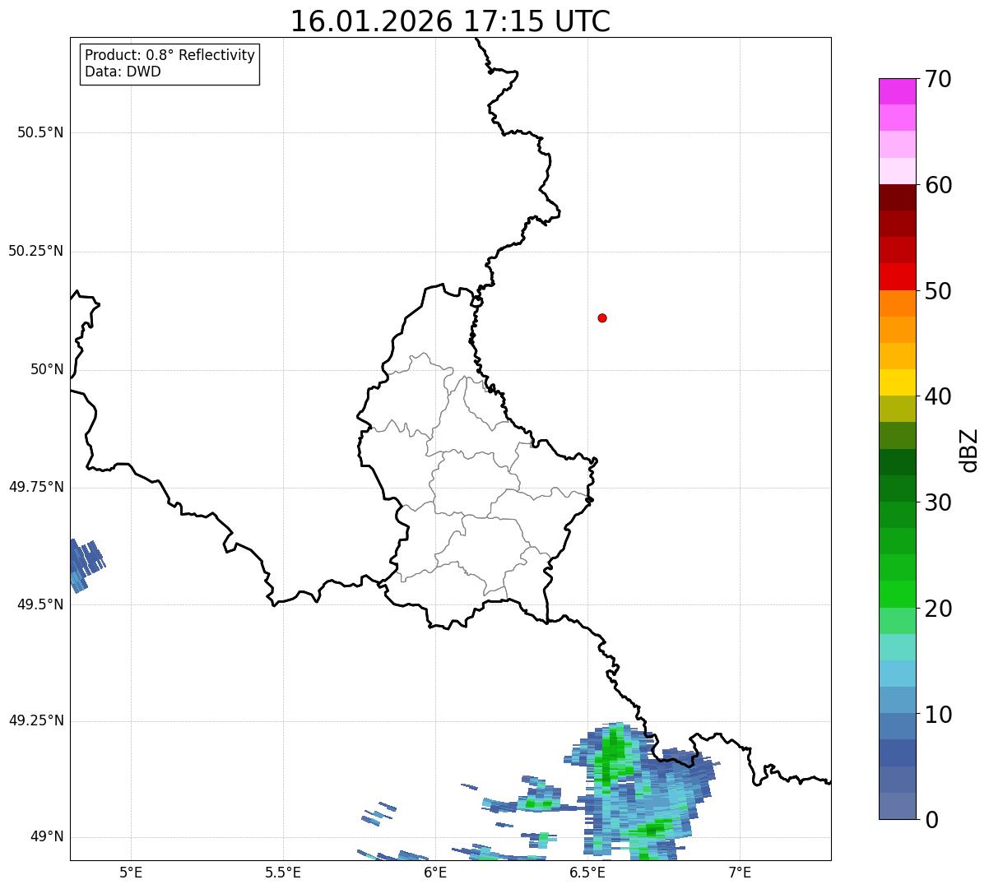Click the latitude label 50°N
The image size is (989, 889).
point(47,369)
